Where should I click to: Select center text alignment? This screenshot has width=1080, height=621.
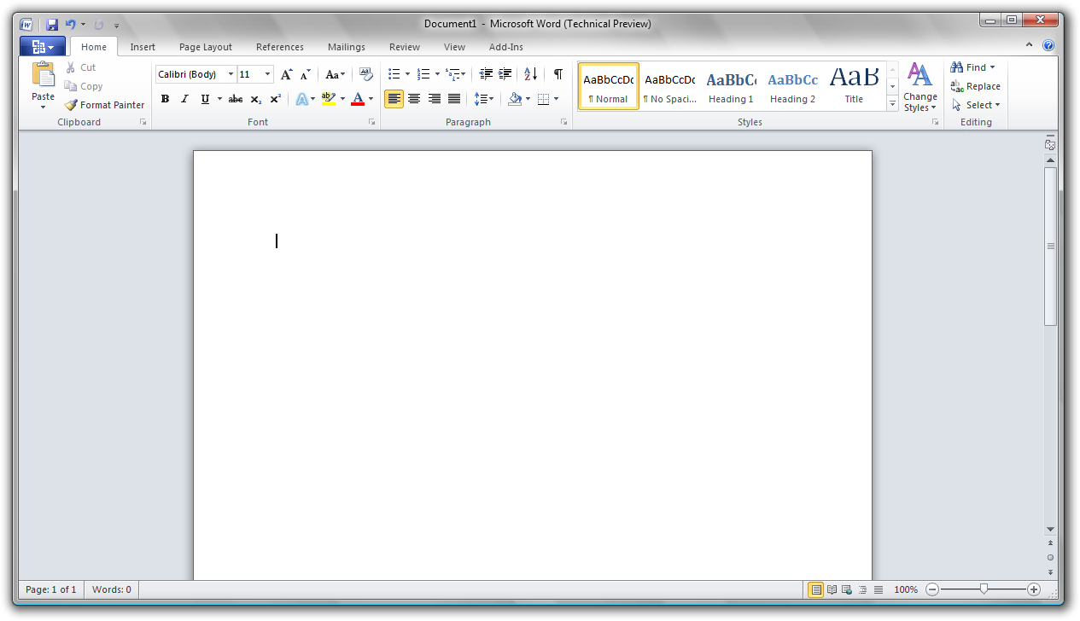(x=414, y=98)
